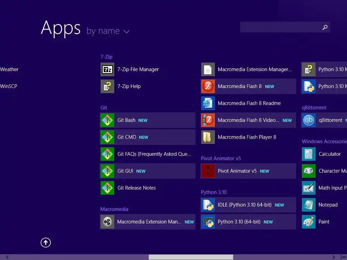Click the 'Macromedia Flash Player 8' label

click(247, 137)
